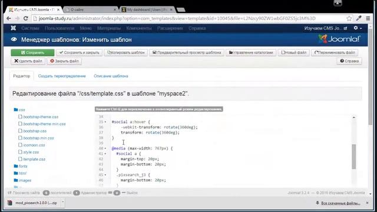The height and width of the screenshot is (212, 377).
Task: Click the file icon of bootstrap-theme.css
Action: pos(20,117)
